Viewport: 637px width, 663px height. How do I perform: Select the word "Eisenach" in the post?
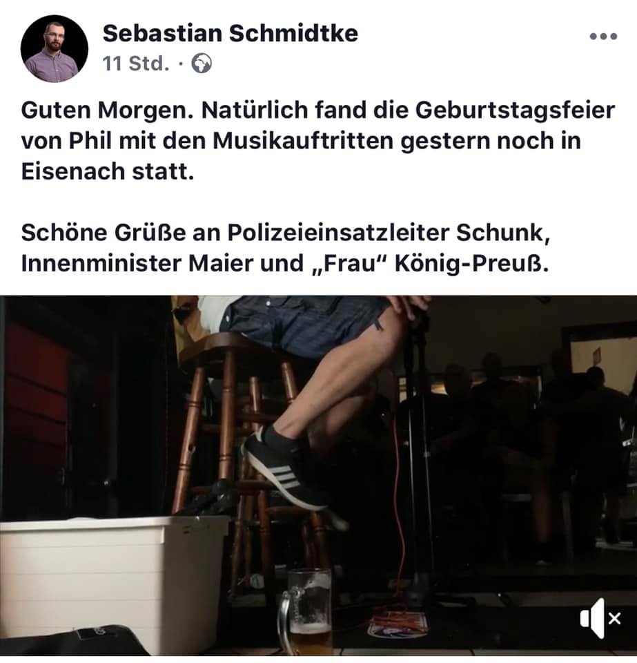click(73, 172)
